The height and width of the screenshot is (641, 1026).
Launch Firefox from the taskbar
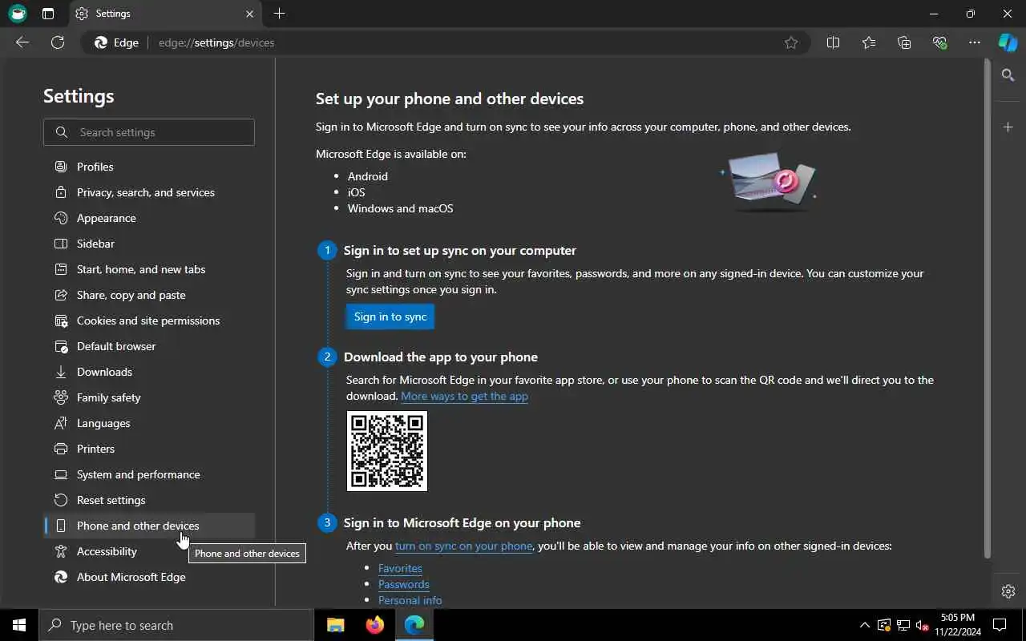tap(374, 625)
